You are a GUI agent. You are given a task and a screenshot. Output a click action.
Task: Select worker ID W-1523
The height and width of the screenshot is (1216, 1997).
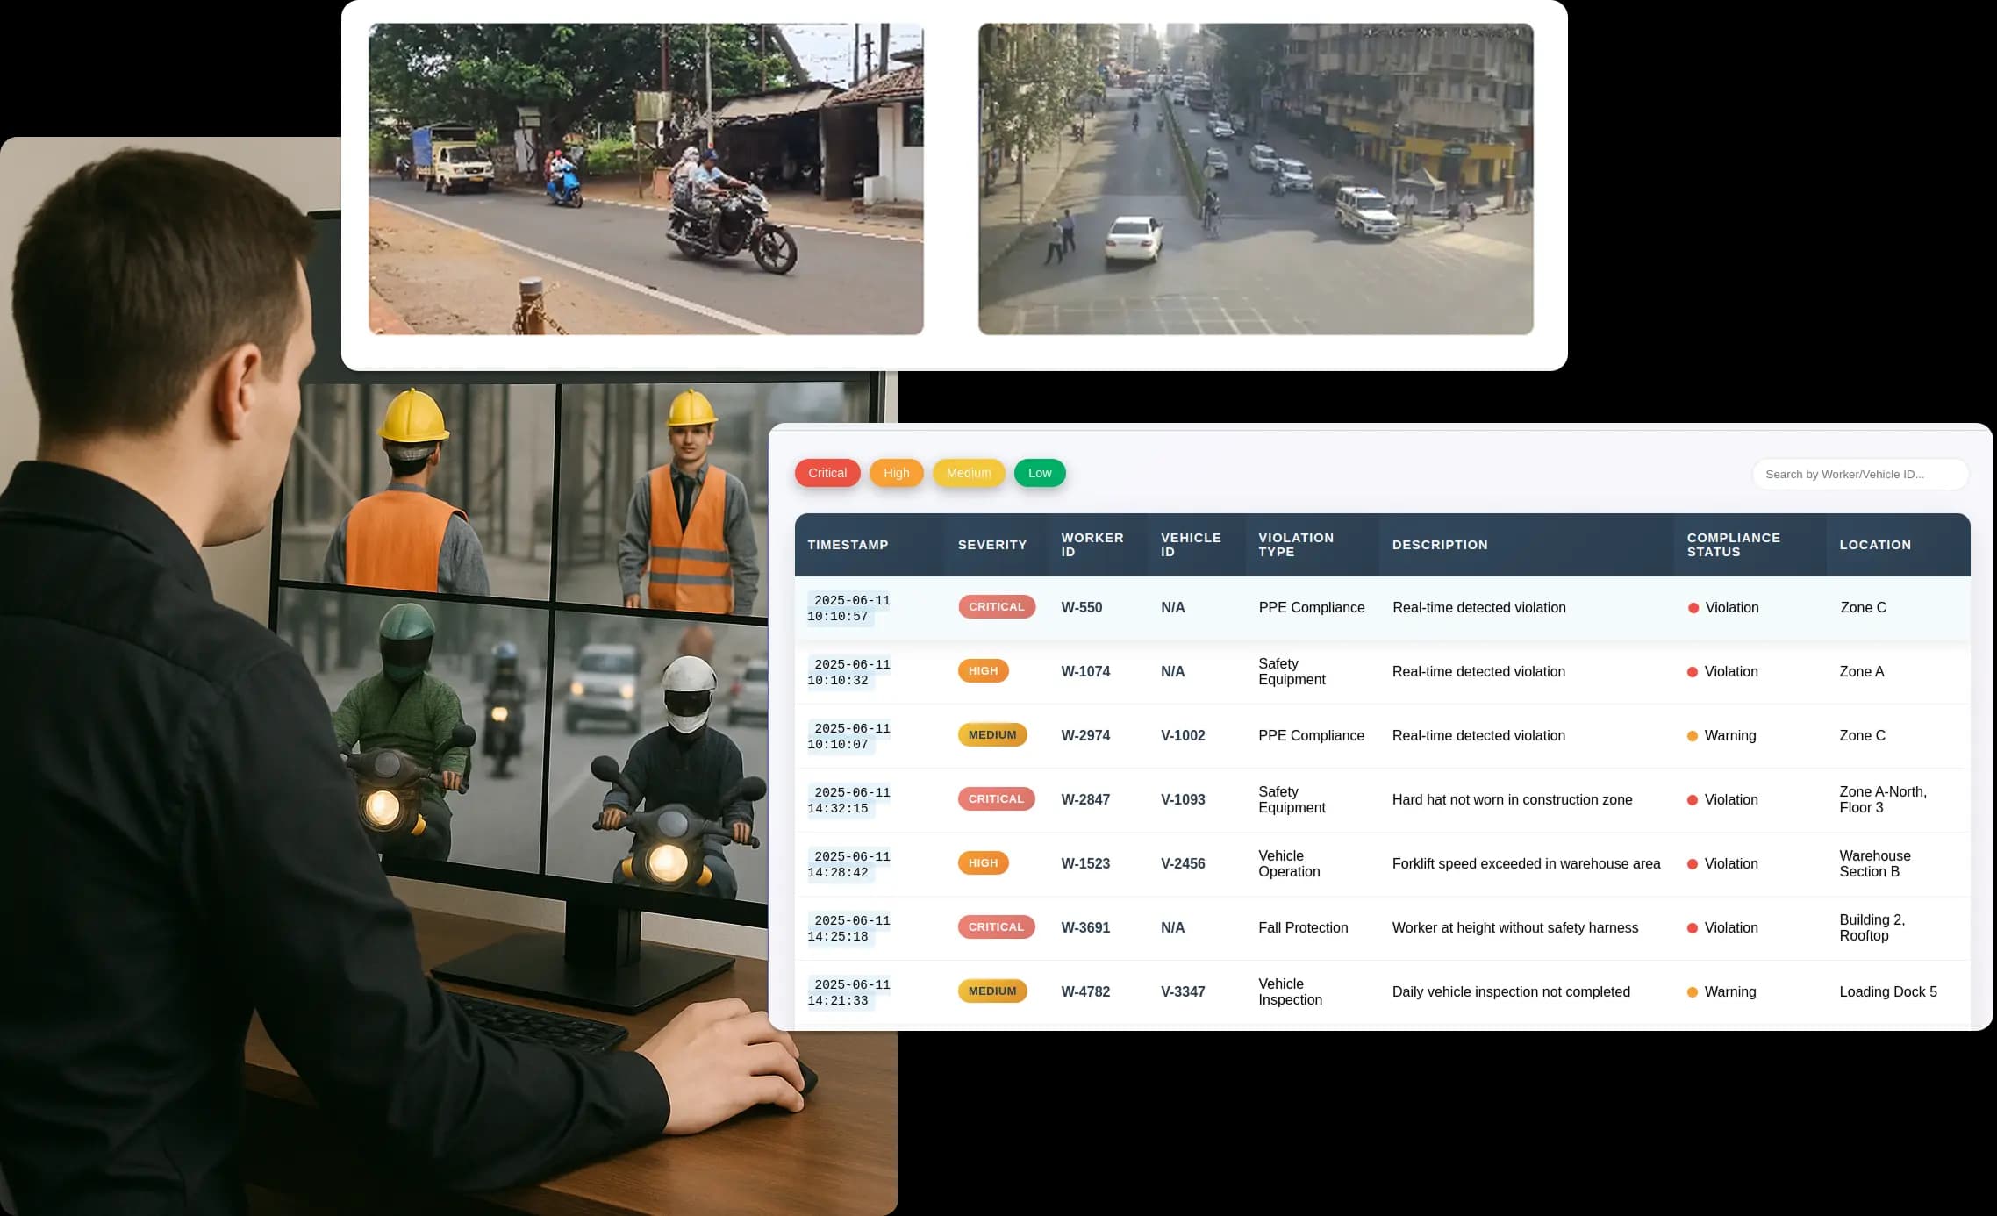pos(1085,863)
